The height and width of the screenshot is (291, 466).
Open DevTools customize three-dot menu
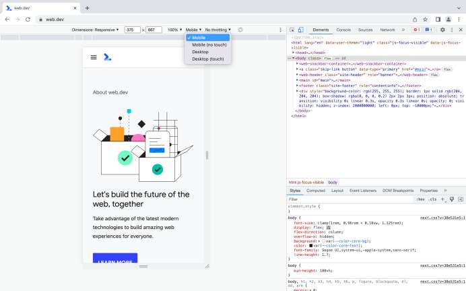[452, 30]
